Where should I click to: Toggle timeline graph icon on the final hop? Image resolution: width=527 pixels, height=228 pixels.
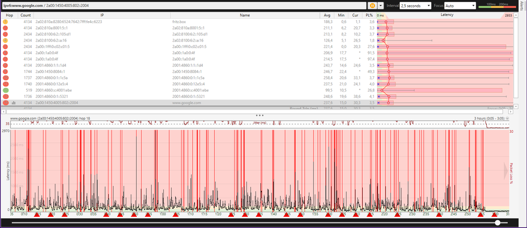click(14, 103)
